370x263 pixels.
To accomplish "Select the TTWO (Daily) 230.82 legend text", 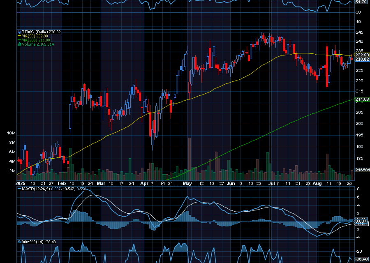I will click(41, 32).
